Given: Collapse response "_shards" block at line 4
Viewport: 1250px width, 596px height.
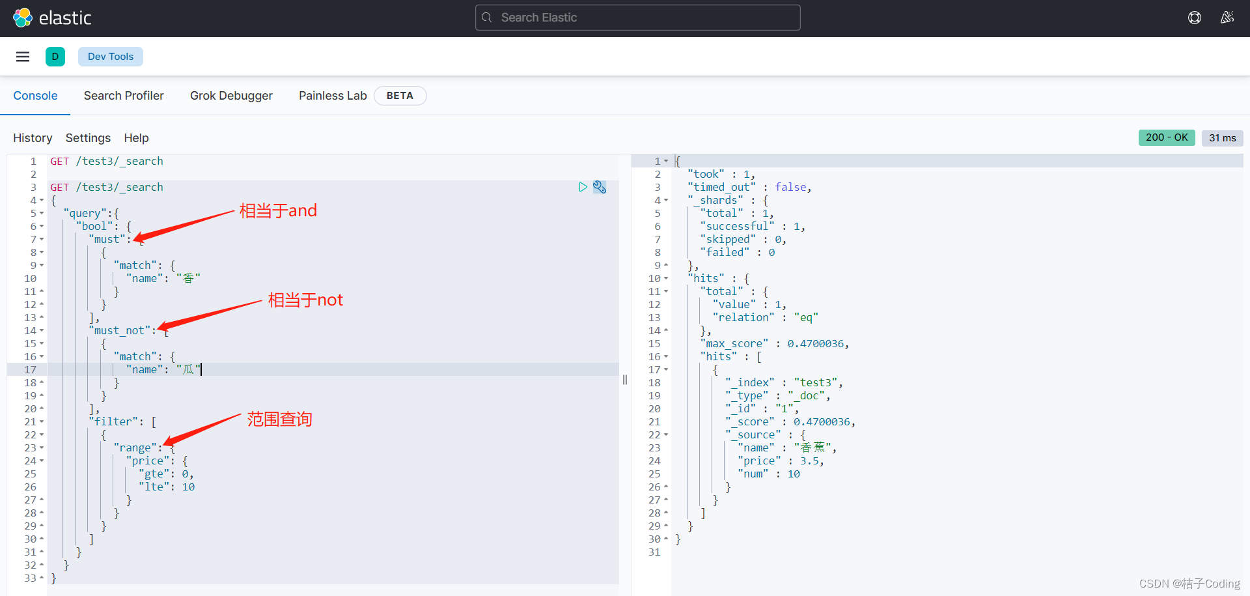Looking at the screenshot, I should pos(666,201).
